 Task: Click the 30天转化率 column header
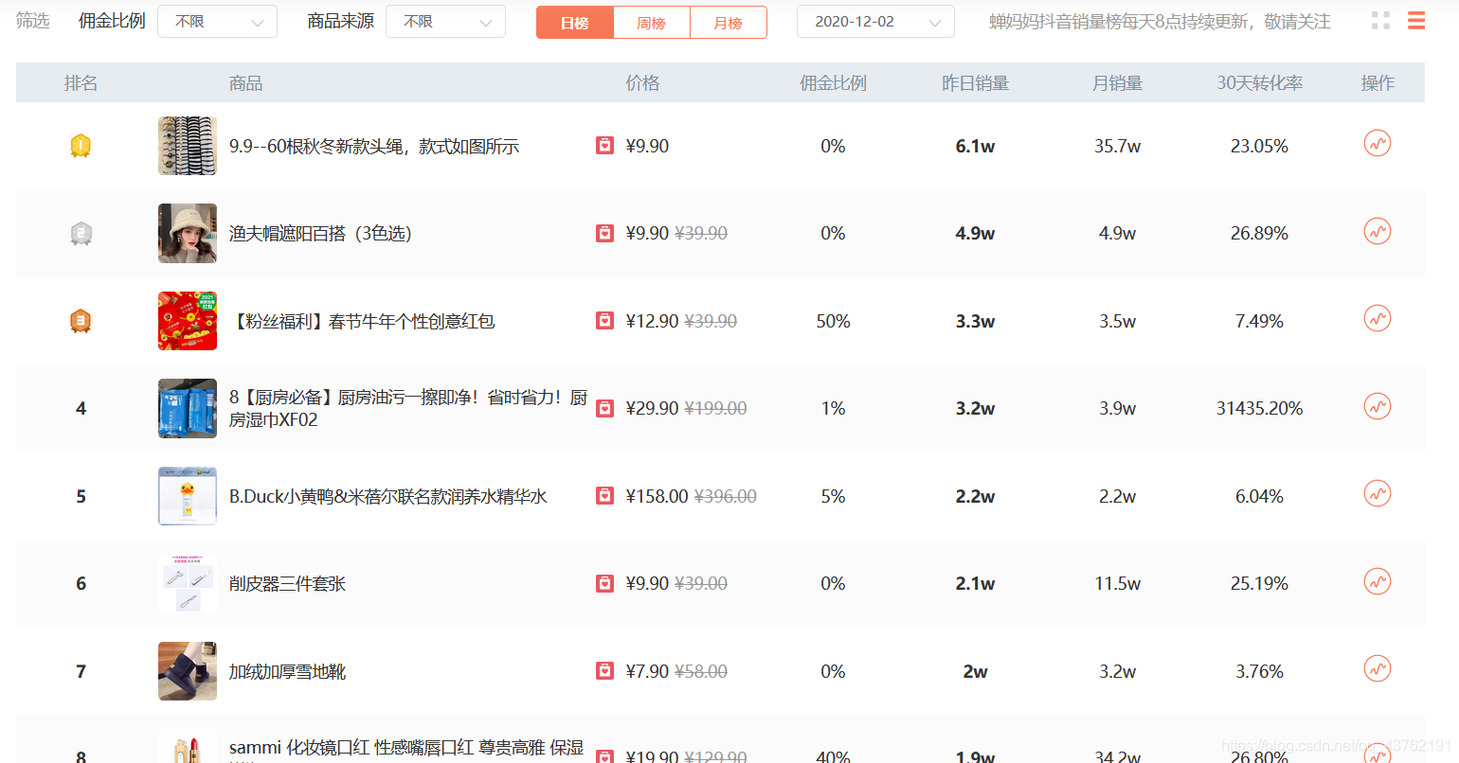pos(1259,83)
